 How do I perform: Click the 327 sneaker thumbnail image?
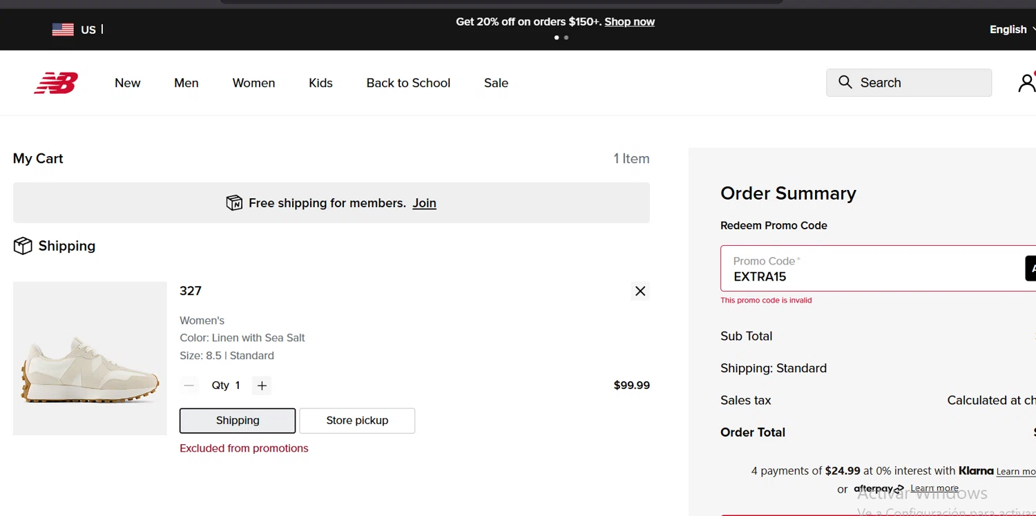[x=90, y=359]
